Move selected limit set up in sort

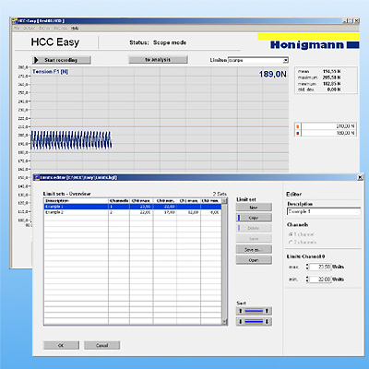(x=254, y=311)
